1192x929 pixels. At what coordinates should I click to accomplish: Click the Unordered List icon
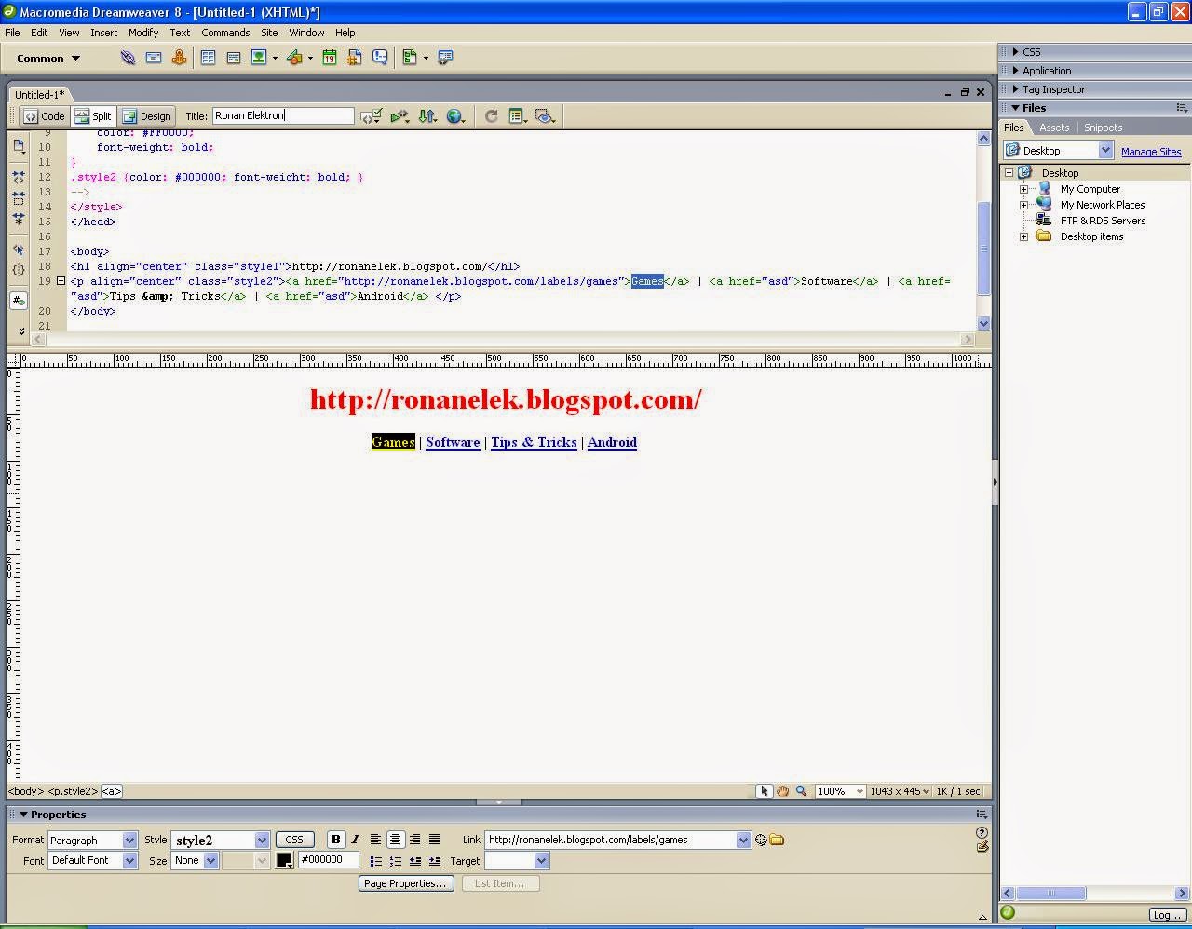(x=376, y=861)
